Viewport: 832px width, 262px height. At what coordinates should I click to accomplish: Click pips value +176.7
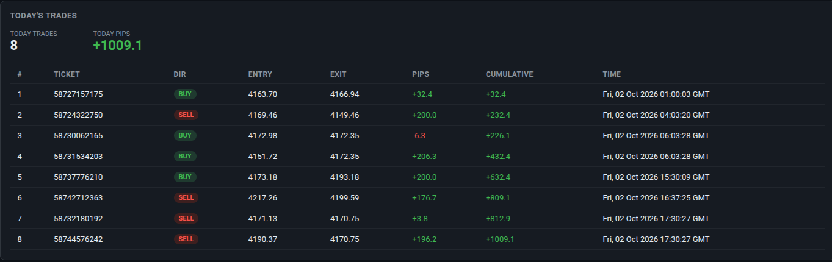click(424, 198)
